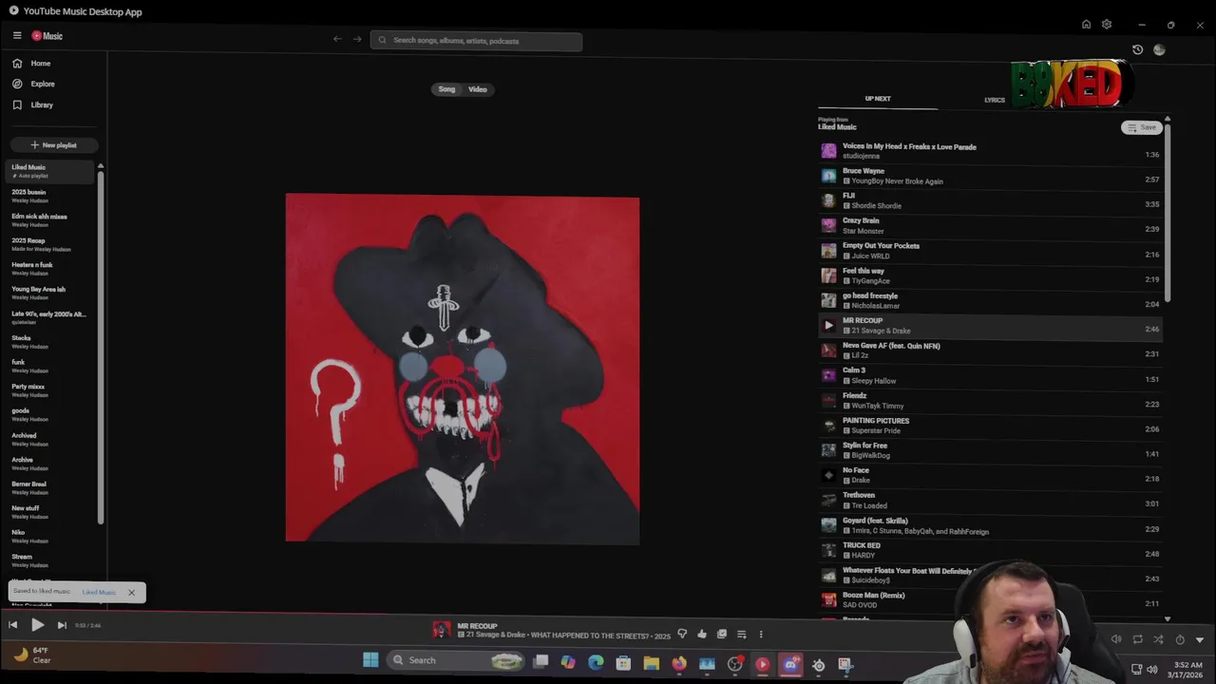Open the app settings gear in title bar
Viewport: 1216px width, 684px height.
click(1107, 25)
